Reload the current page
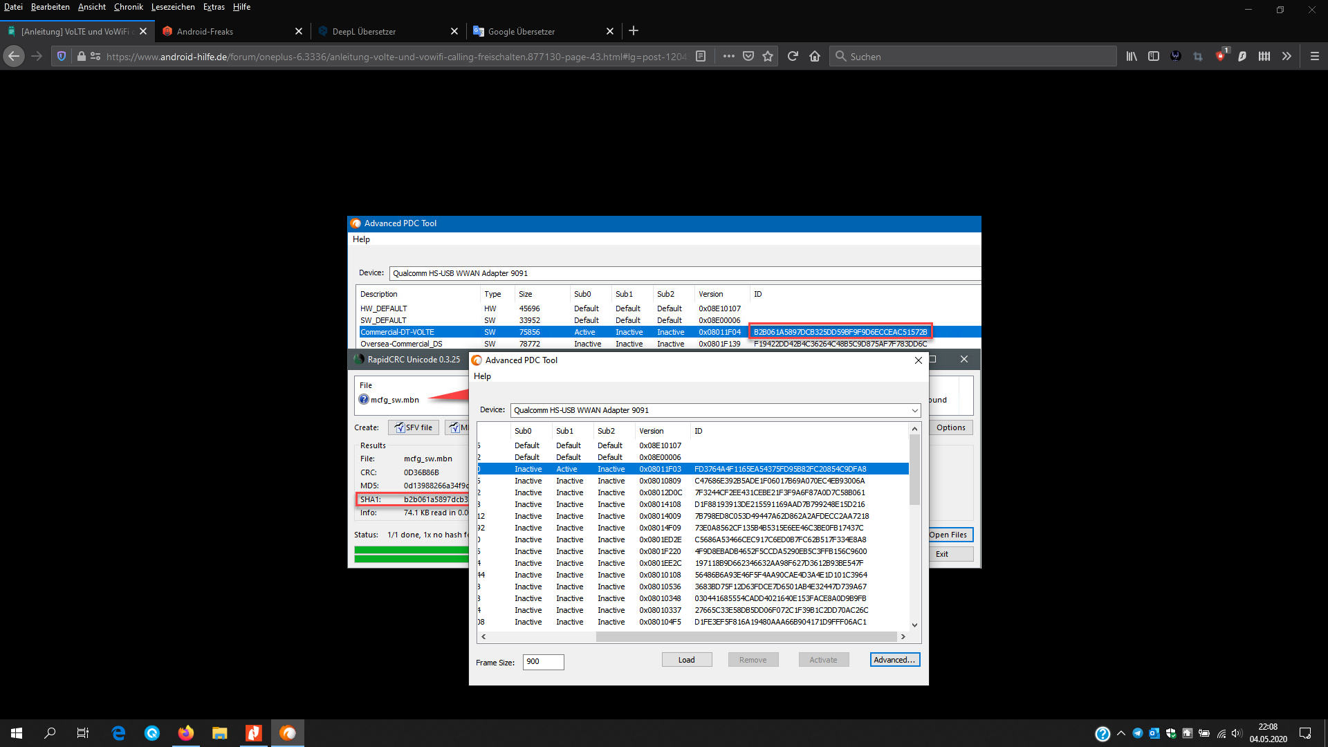The height and width of the screenshot is (747, 1328). (x=793, y=56)
